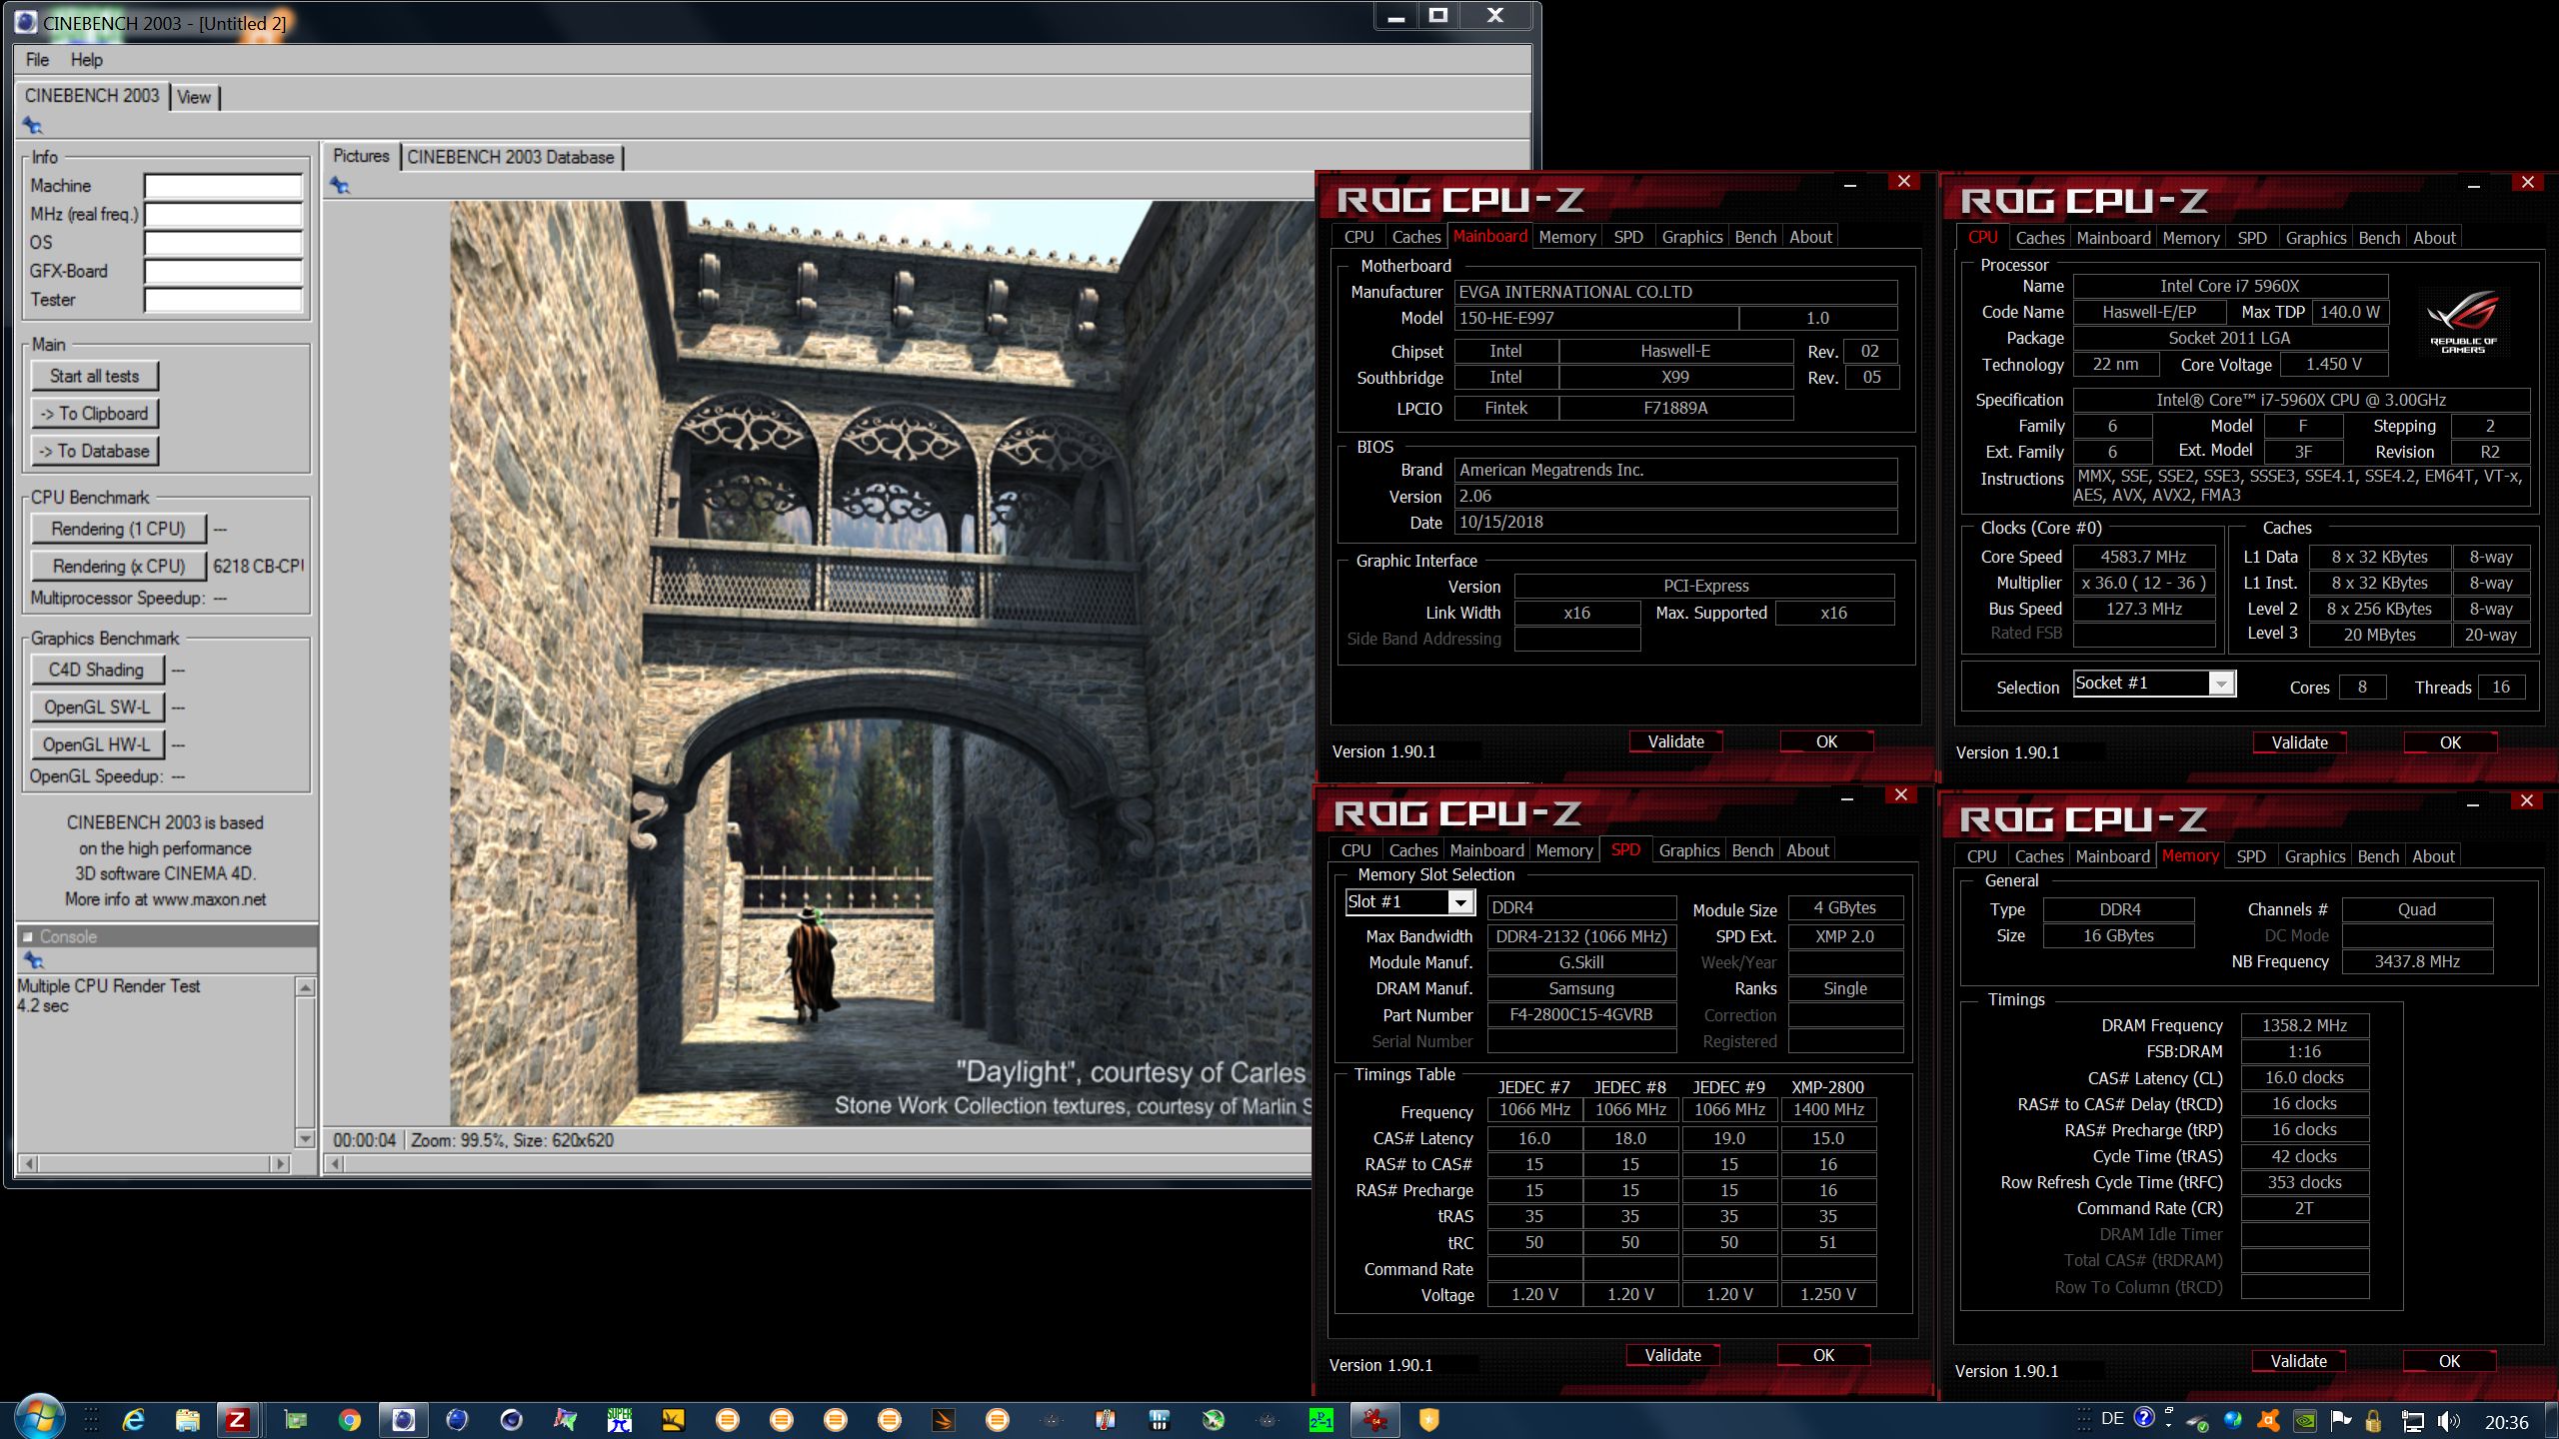Launch Super PI from the taskbar

coord(619,1420)
